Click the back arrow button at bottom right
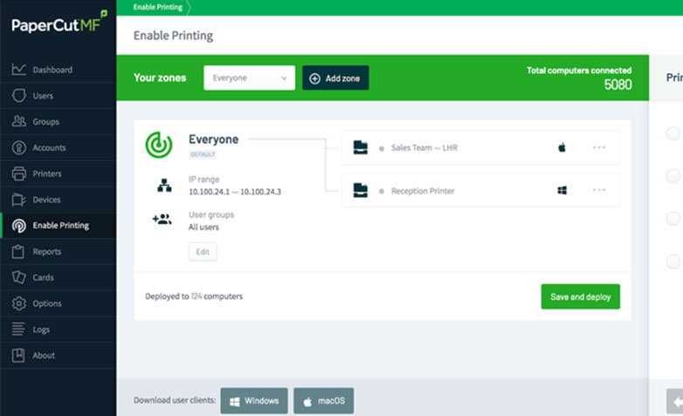This screenshot has width=683, height=416. [675, 401]
